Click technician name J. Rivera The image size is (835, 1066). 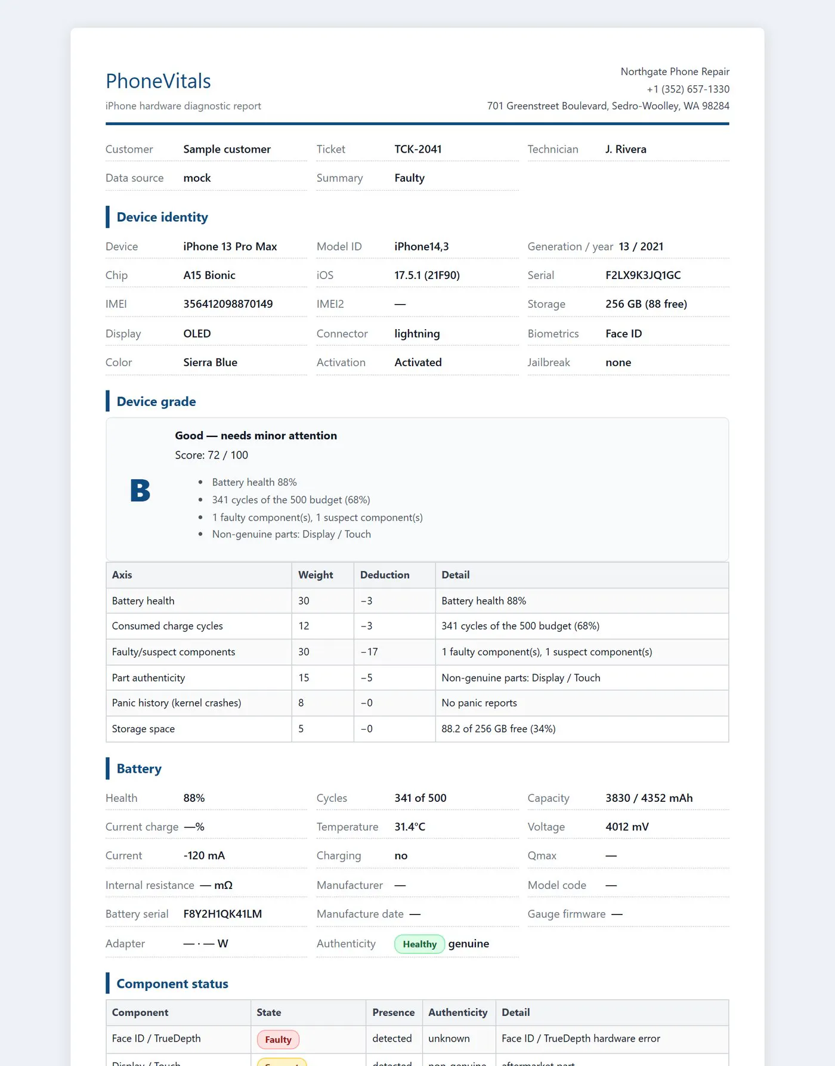pyautogui.click(x=626, y=149)
